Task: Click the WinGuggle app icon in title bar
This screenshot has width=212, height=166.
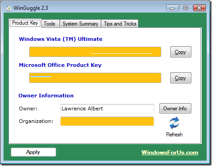Action: point(9,8)
